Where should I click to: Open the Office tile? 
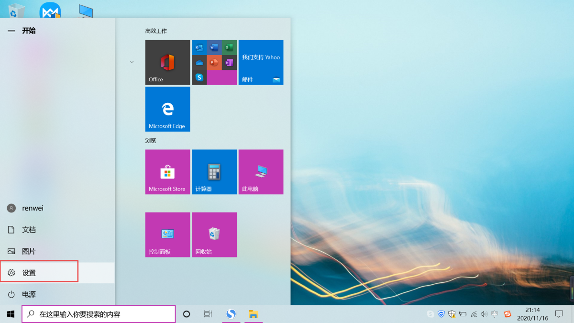coord(167,62)
